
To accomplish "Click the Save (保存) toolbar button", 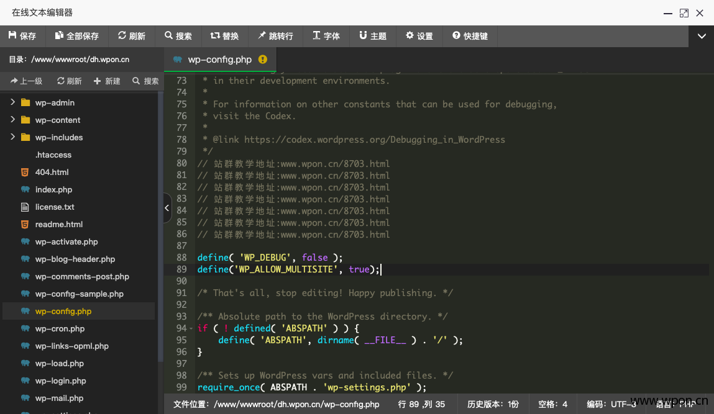I will coord(22,36).
